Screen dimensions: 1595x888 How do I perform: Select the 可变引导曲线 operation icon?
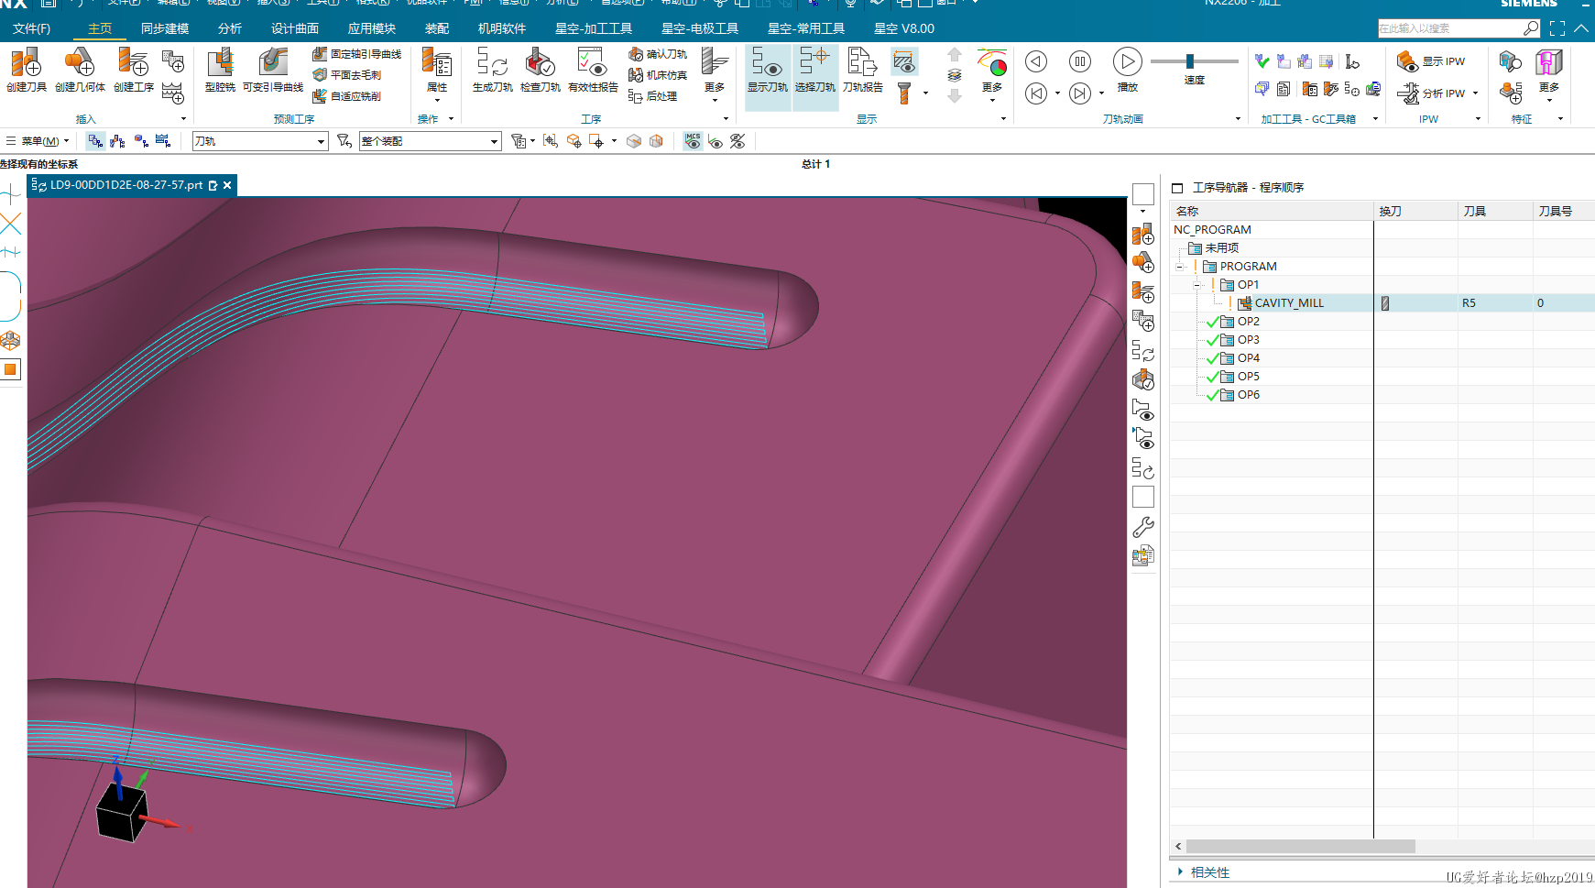pyautogui.click(x=273, y=70)
